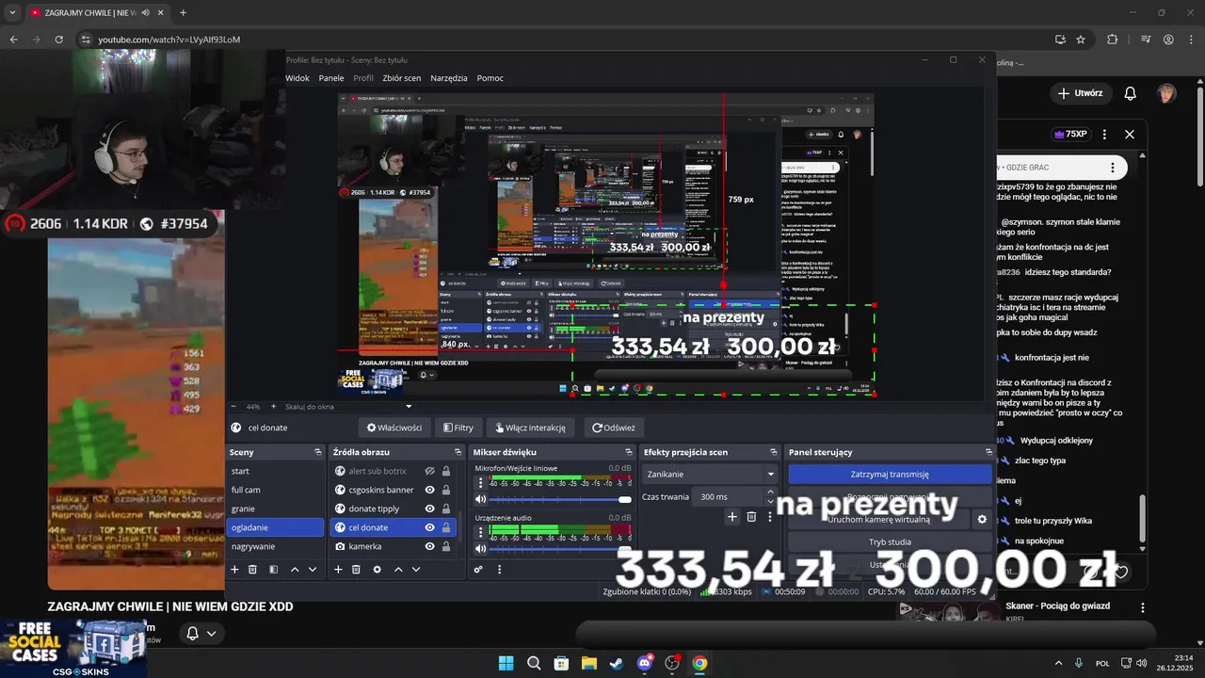Open OBS Studio taskbar icon
This screenshot has width=1205, height=678.
[672, 663]
